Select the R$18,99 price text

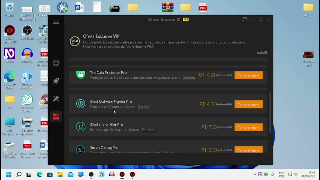click(x=207, y=104)
